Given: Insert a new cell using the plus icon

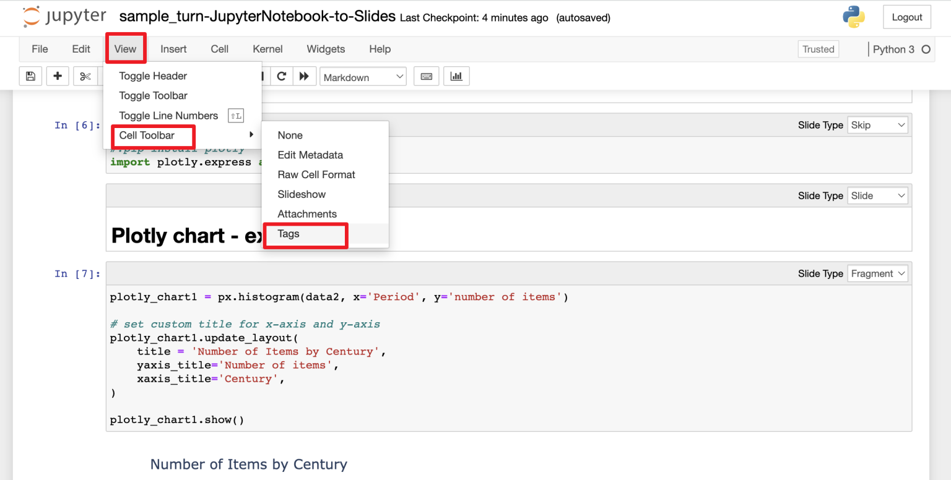Looking at the screenshot, I should click(x=57, y=76).
